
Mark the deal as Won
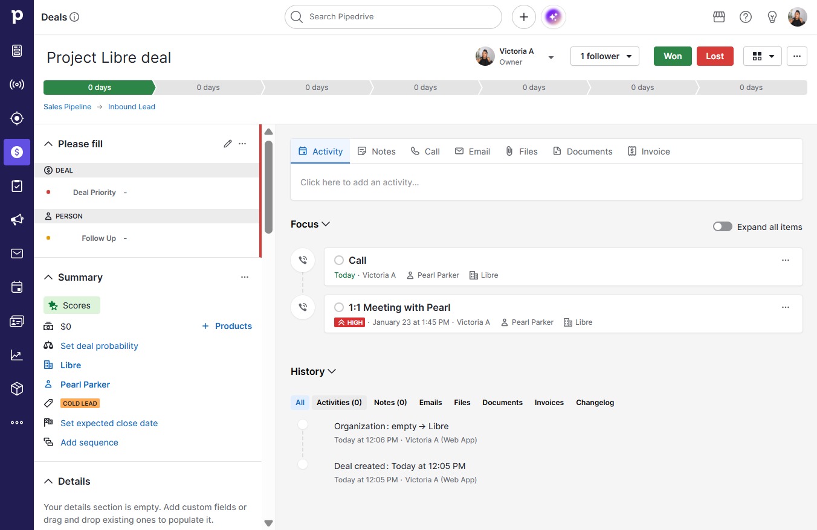673,56
